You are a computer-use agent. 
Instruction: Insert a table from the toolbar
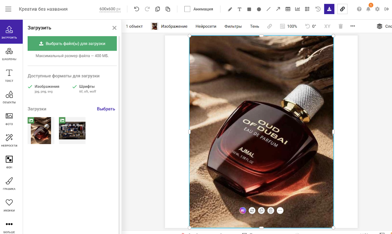(288, 9)
